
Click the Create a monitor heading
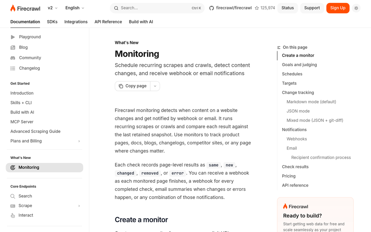tap(141, 220)
